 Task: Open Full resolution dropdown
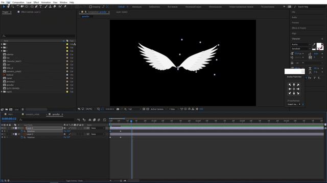[x=134, y=109]
